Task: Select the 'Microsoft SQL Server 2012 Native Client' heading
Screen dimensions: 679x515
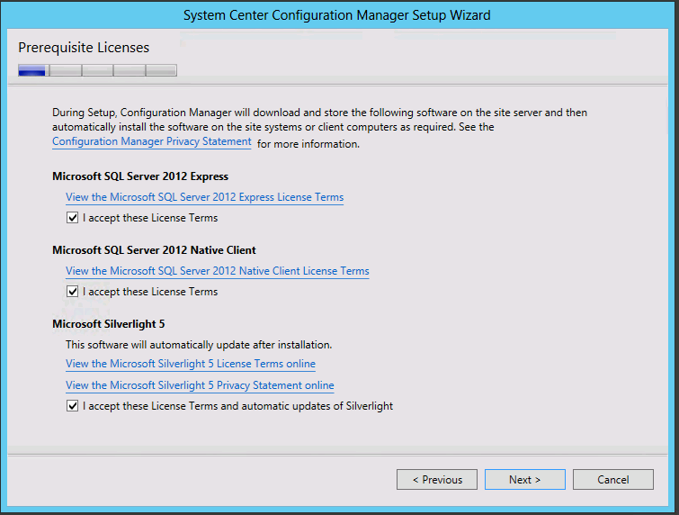Action: pyautogui.click(x=154, y=250)
